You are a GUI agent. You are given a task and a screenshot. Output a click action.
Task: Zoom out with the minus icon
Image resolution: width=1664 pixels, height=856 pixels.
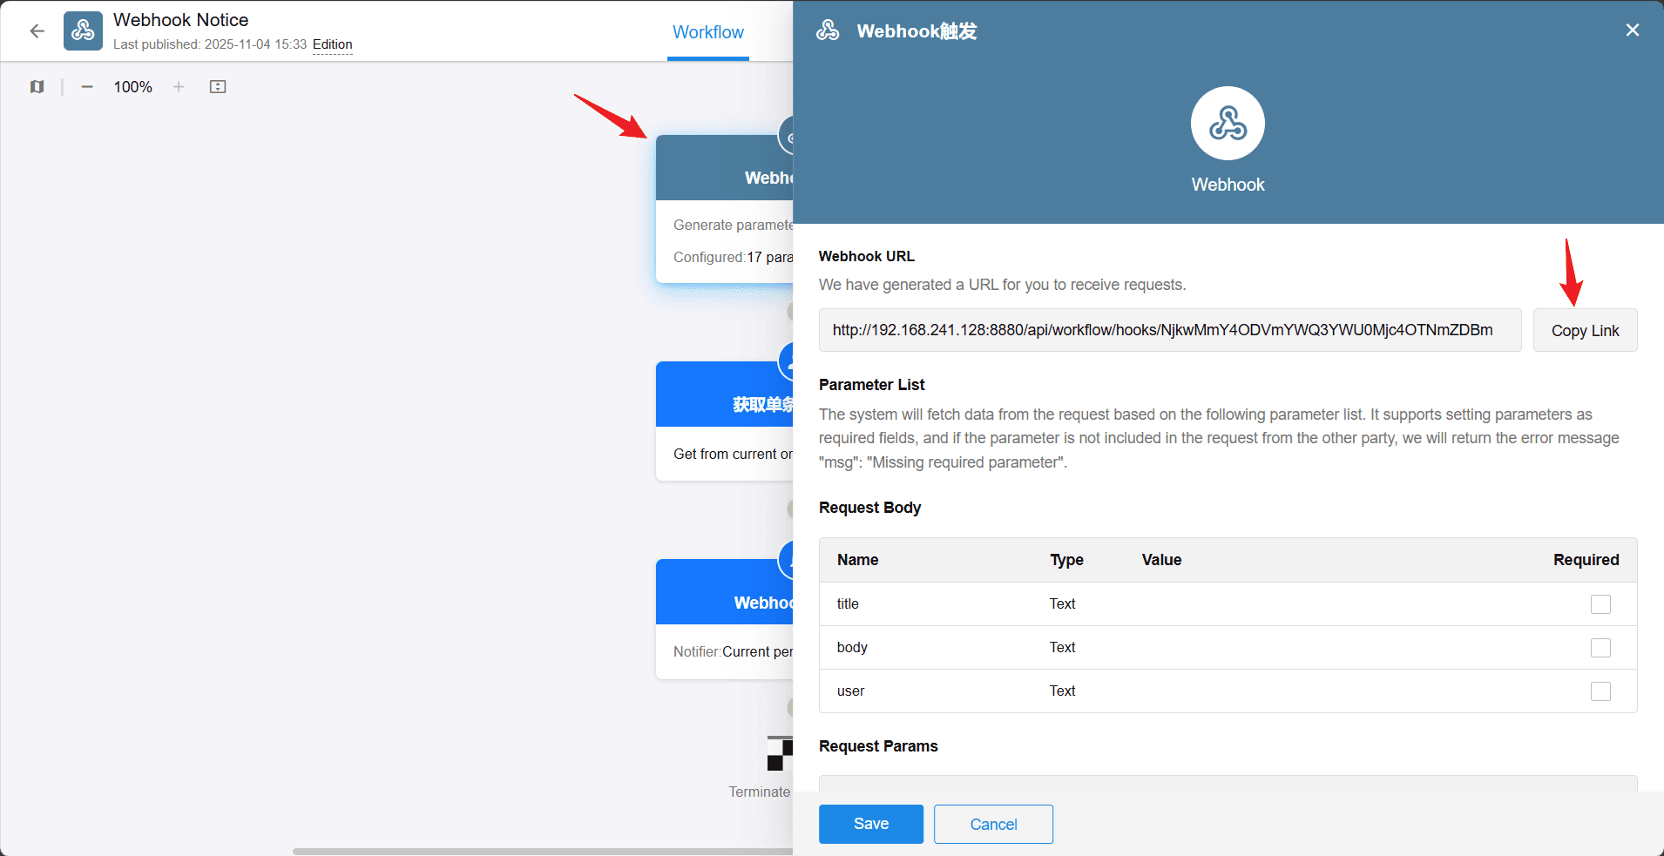pyautogui.click(x=87, y=87)
